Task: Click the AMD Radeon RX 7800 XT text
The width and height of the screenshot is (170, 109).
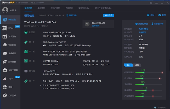Action: click(54, 42)
